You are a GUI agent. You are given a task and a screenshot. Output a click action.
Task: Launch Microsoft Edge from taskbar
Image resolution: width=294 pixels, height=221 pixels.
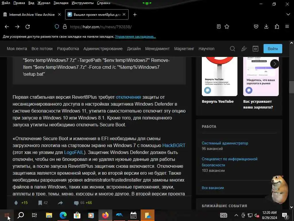[x=63, y=215]
